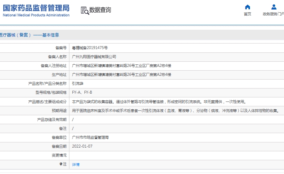Viewport: 284px width, 174px height.
Task: Click the lightbulb icon beside 注
Action: pos(61,164)
